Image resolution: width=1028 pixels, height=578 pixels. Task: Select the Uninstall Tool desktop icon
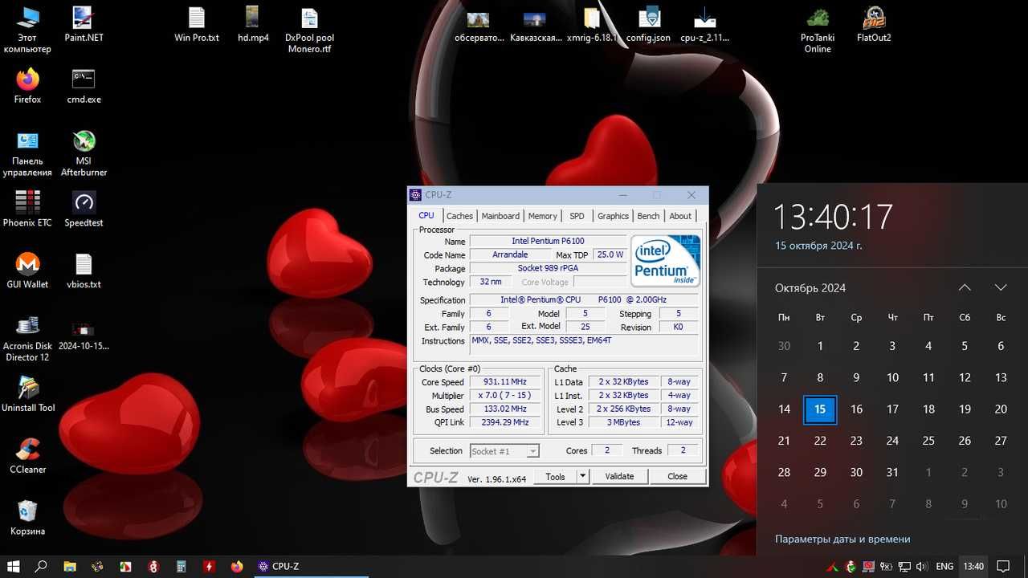(x=27, y=394)
